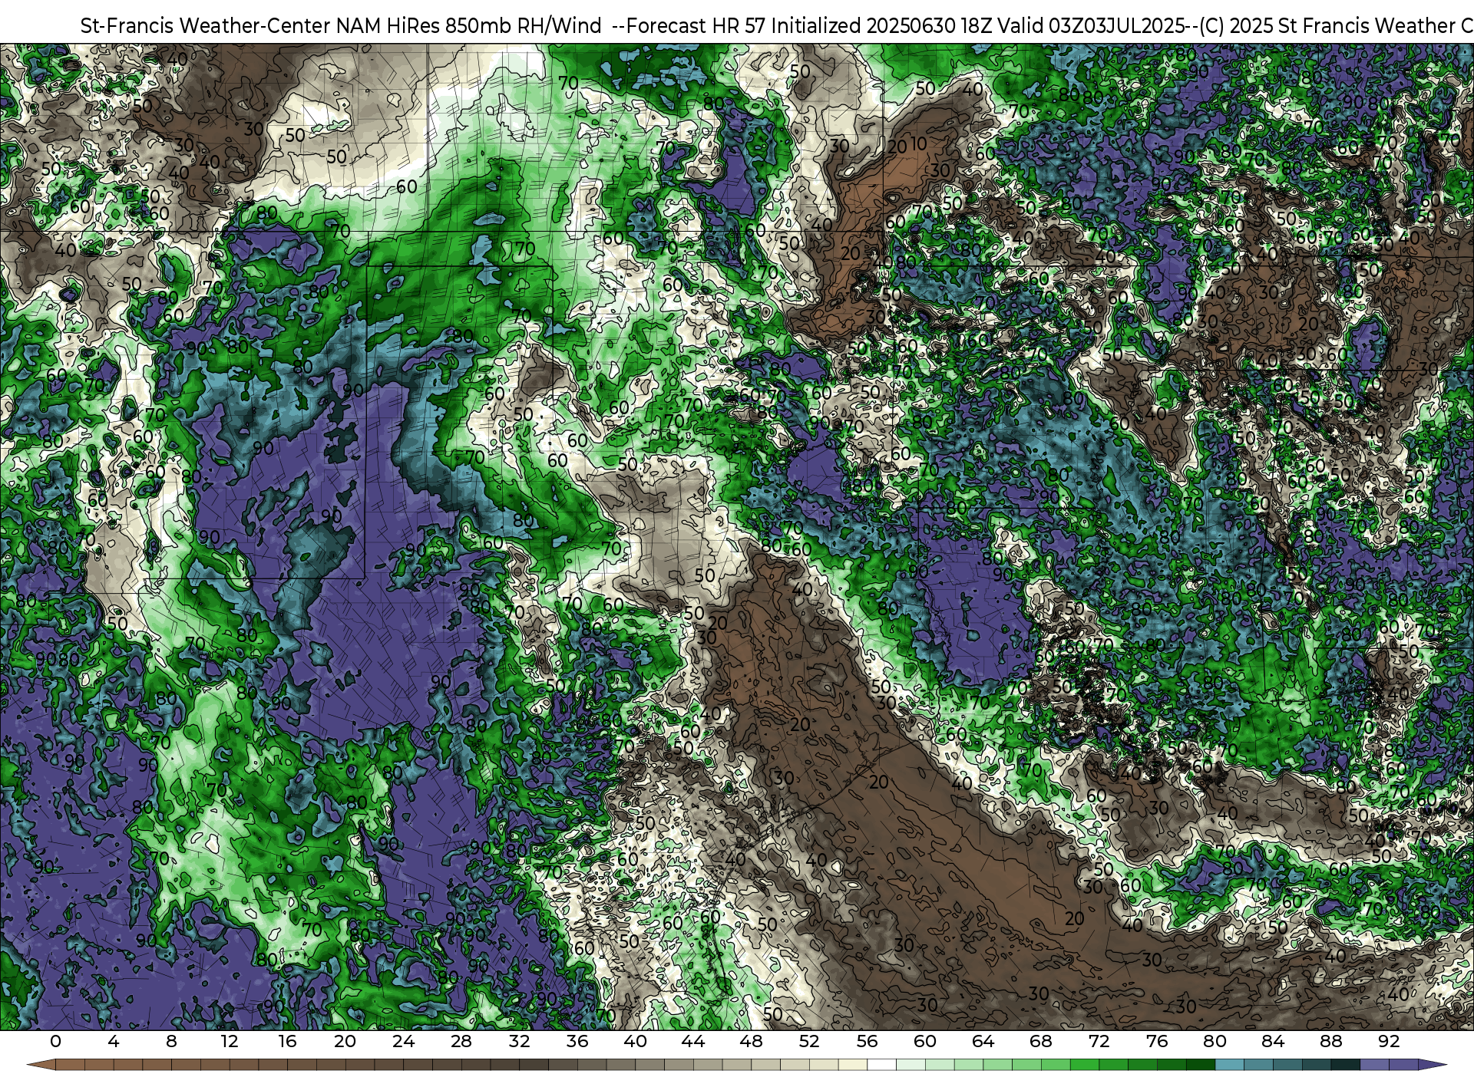Click the '56' label on the color scale
This screenshot has width=1474, height=1074.
point(868,1041)
